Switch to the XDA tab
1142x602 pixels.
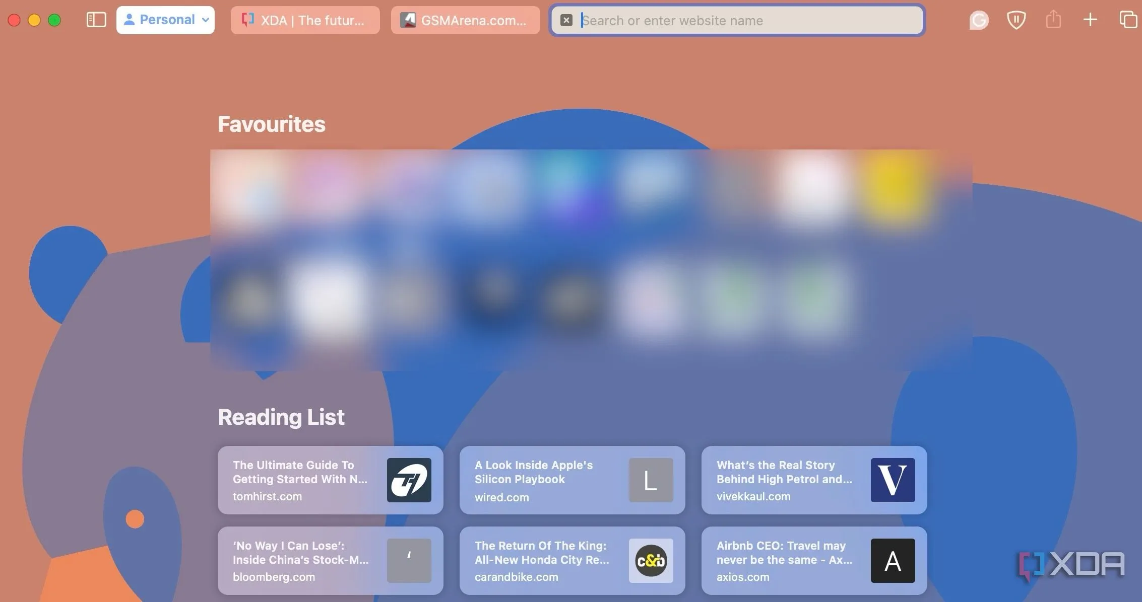coord(305,20)
